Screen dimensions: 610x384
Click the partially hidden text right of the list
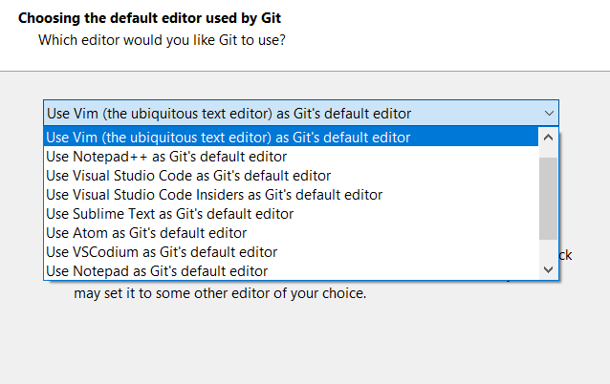click(x=565, y=255)
